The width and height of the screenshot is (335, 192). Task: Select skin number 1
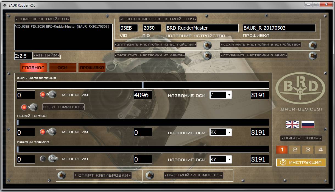[x=282, y=150]
